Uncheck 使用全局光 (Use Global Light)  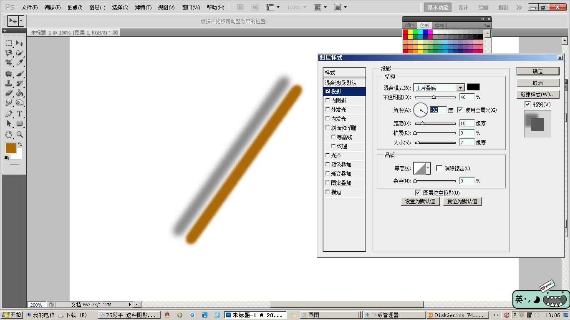[x=460, y=110]
